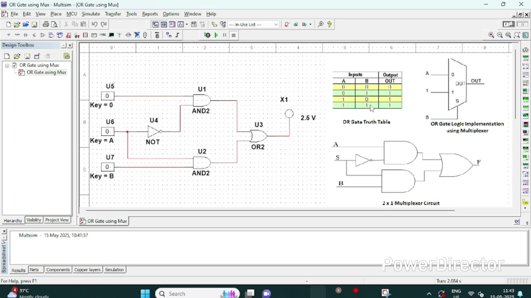Pause the running simulation

(224, 35)
